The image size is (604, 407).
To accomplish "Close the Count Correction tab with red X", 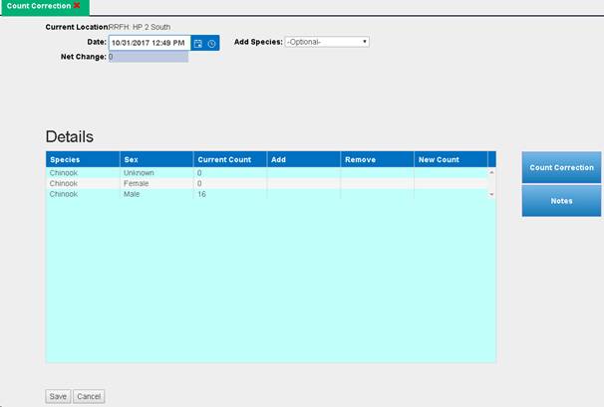I will tap(77, 6).
